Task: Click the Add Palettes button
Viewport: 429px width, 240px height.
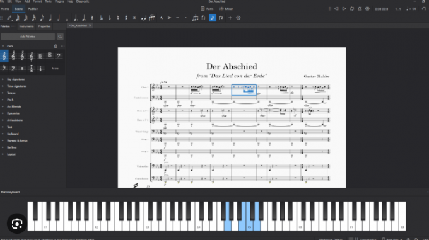Action: pyautogui.click(x=28, y=37)
